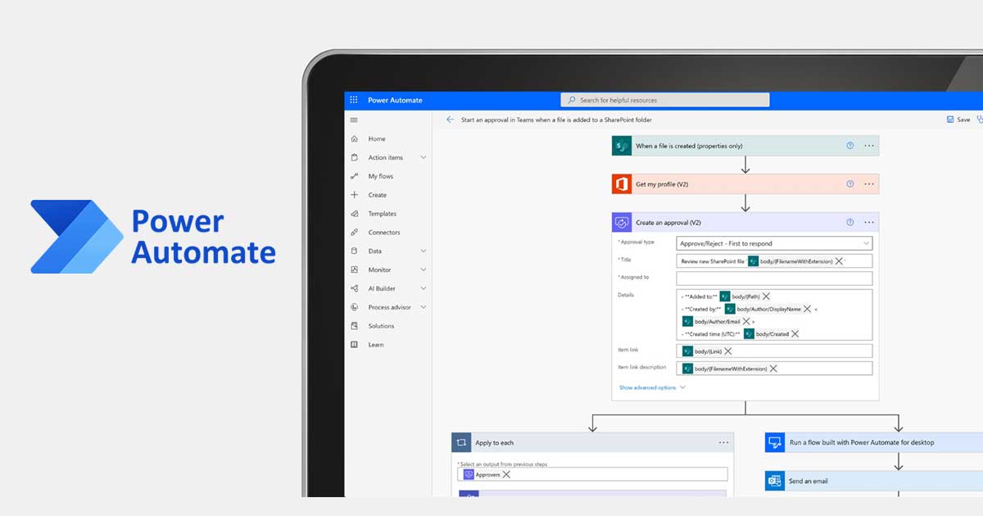
Task: Click the SharePoint trigger step icon
Action: [x=622, y=146]
